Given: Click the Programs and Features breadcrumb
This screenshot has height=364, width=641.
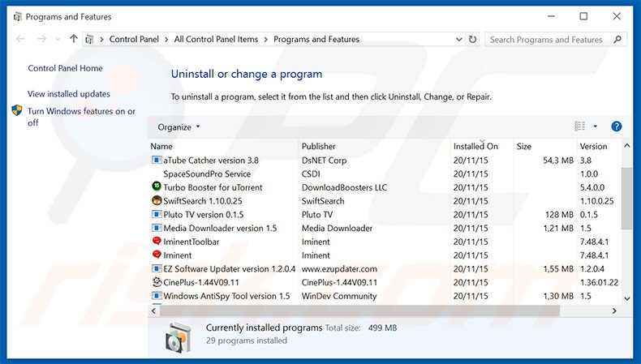Looking at the screenshot, I should point(316,39).
